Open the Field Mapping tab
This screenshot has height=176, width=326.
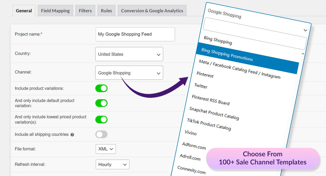tap(55, 11)
